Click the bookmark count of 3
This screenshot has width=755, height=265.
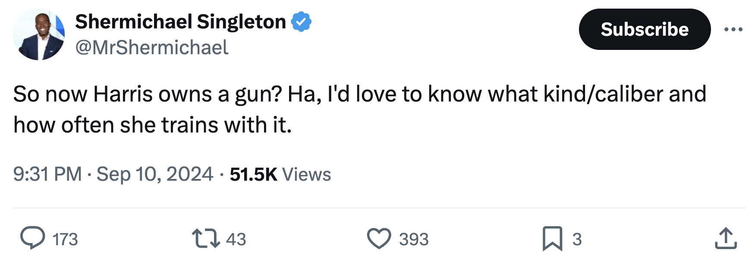[577, 239]
